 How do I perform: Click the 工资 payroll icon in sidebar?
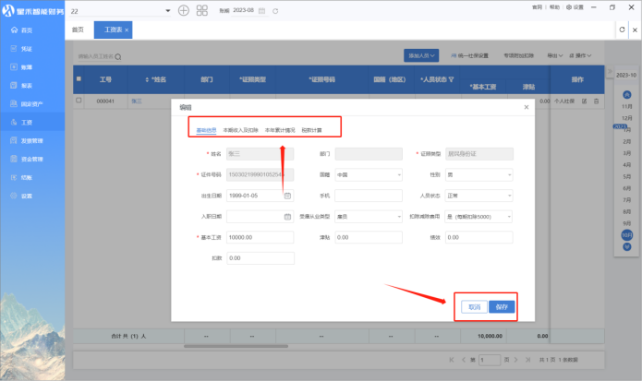tap(12, 122)
